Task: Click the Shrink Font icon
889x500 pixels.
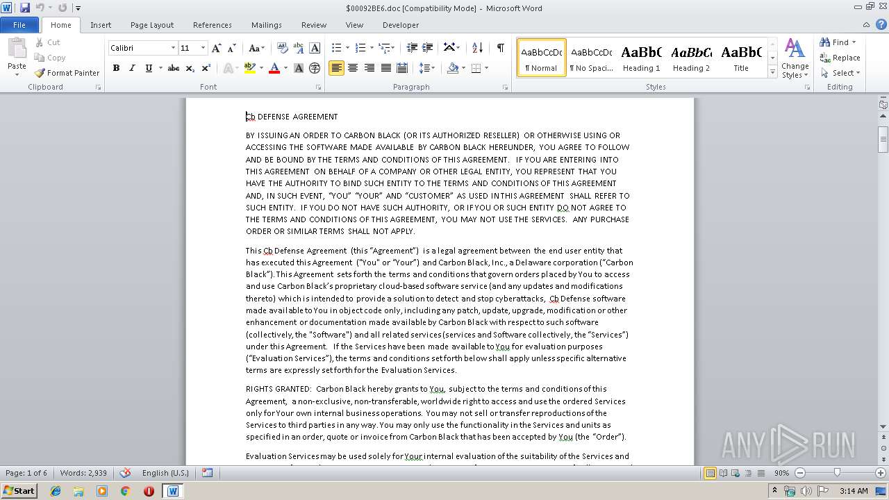Action: click(232, 48)
